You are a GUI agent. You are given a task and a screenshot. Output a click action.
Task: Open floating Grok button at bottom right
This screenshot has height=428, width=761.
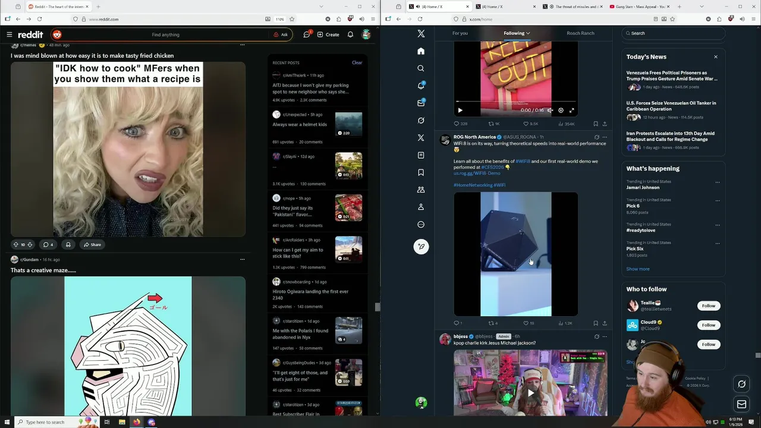coord(741,384)
